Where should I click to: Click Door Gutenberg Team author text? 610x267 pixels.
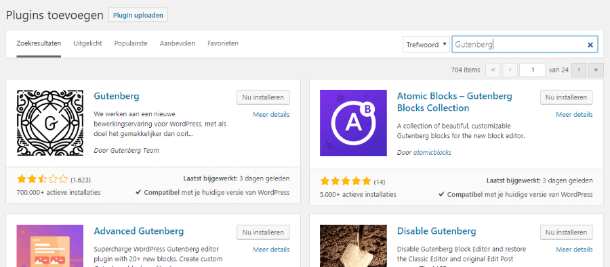pos(127,150)
